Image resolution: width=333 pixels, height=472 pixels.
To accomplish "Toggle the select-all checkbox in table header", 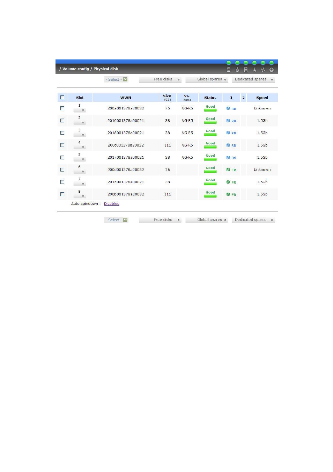I will click(x=62, y=98).
